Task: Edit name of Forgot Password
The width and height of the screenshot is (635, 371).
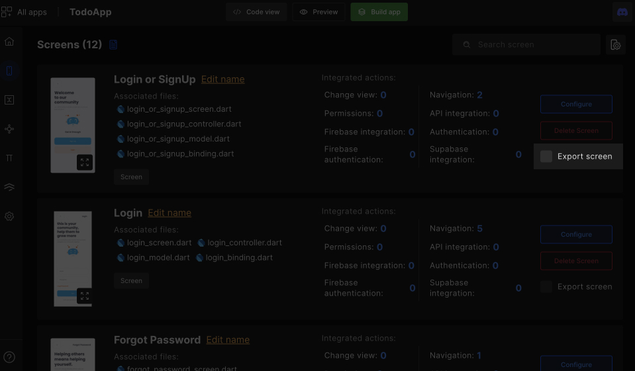Action: [228, 340]
